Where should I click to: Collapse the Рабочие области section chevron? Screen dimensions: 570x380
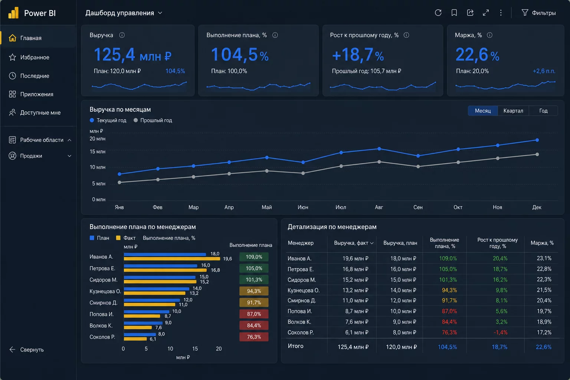click(x=69, y=140)
